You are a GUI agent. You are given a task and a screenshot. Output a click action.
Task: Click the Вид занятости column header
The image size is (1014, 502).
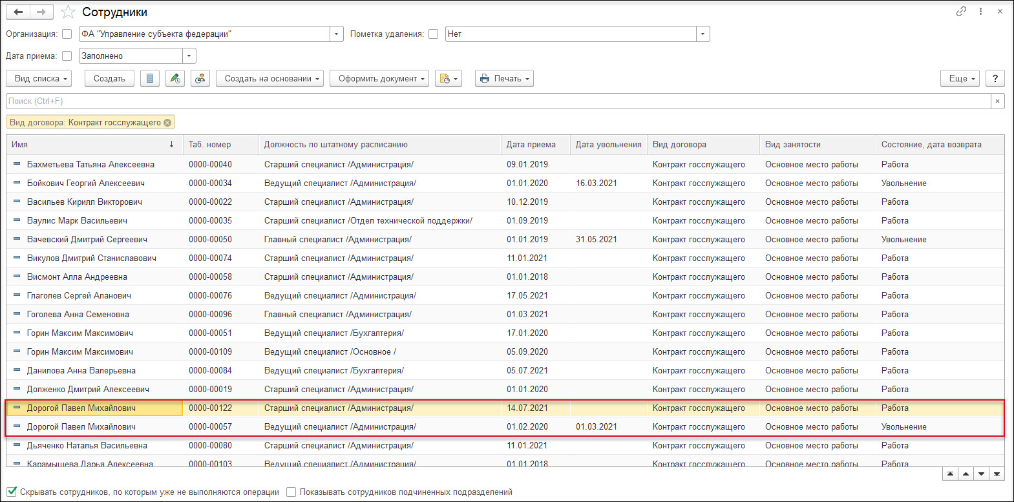pyautogui.click(x=818, y=145)
